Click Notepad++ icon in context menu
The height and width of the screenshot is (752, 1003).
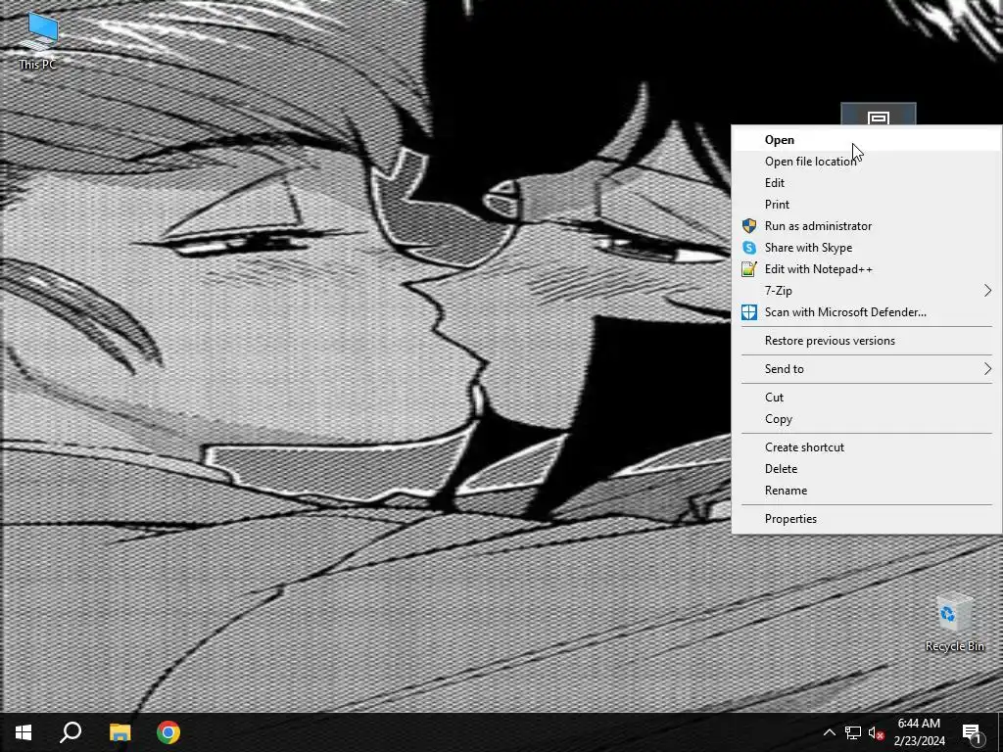[x=749, y=269]
